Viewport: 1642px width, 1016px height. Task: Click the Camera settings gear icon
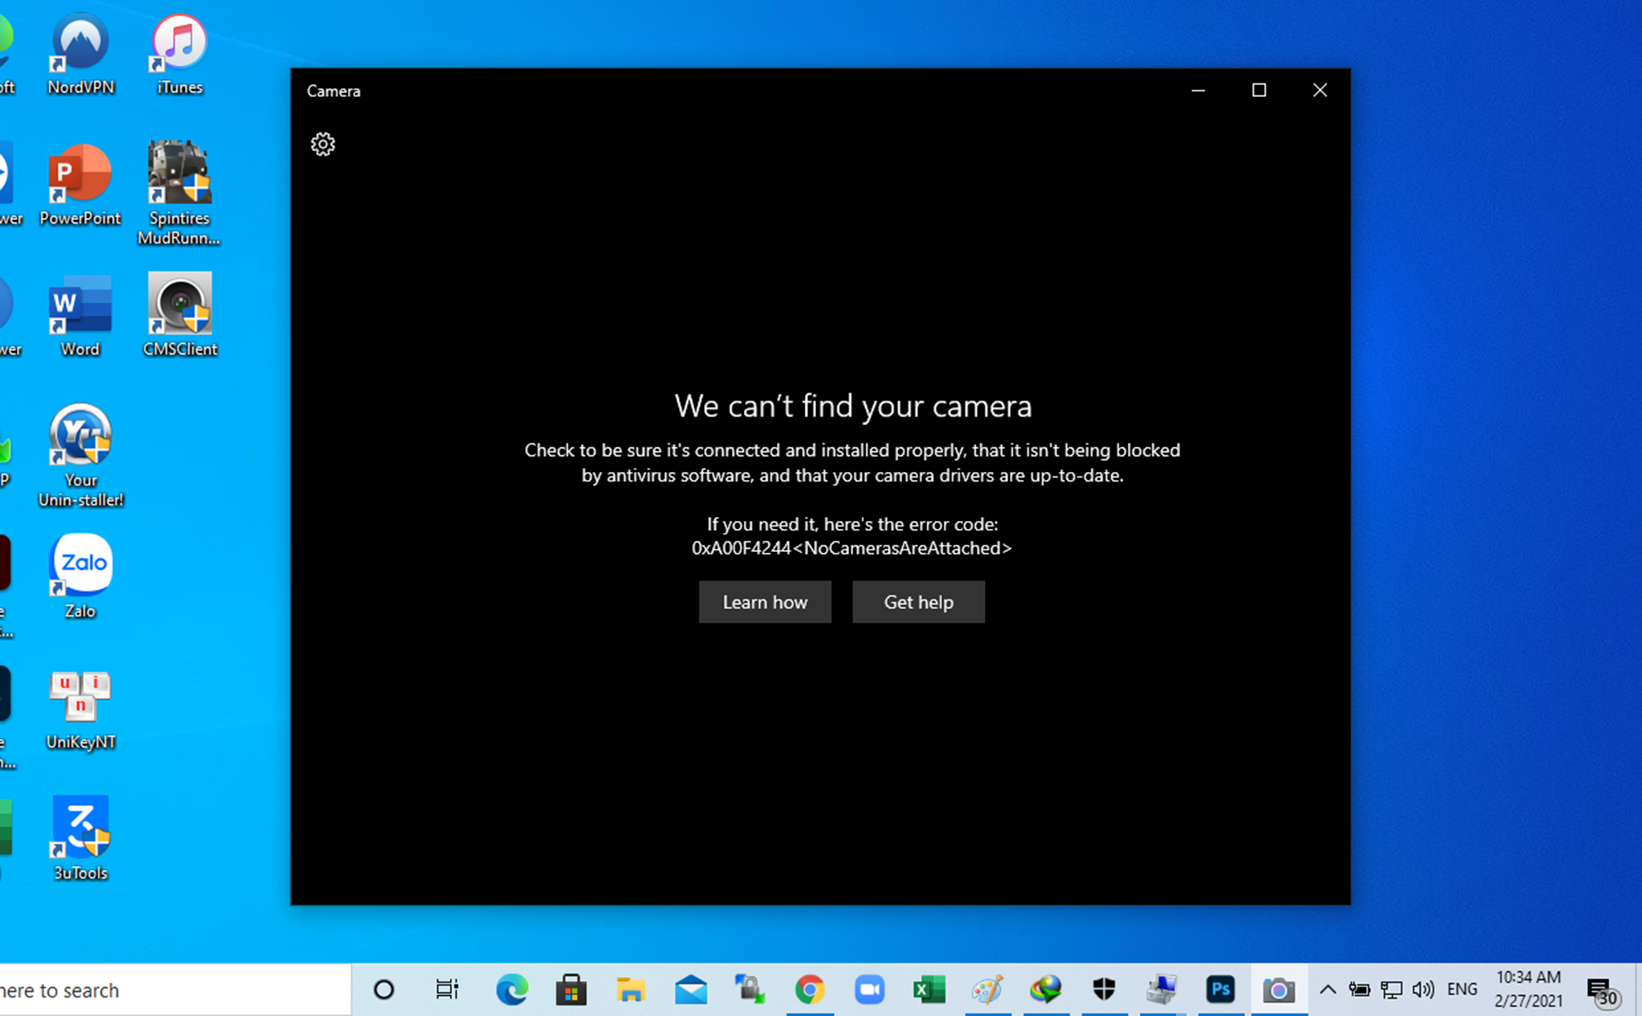coord(324,144)
